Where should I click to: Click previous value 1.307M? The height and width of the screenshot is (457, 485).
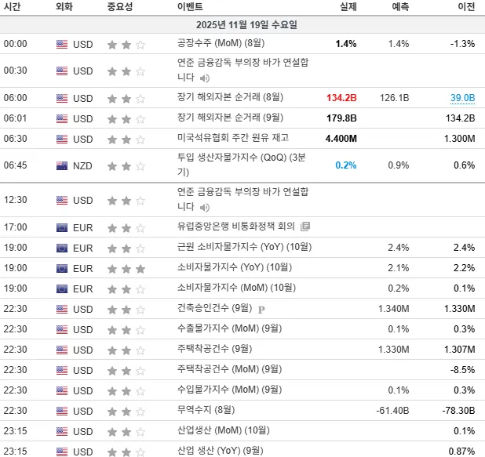(x=459, y=349)
